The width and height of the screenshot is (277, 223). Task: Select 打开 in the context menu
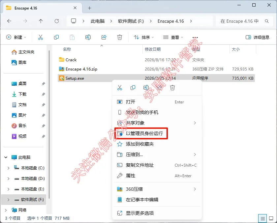[x=157, y=102]
